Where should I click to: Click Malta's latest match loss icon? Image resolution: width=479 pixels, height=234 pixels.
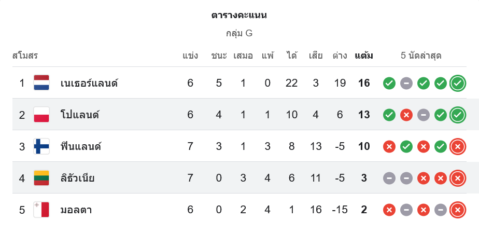(457, 210)
